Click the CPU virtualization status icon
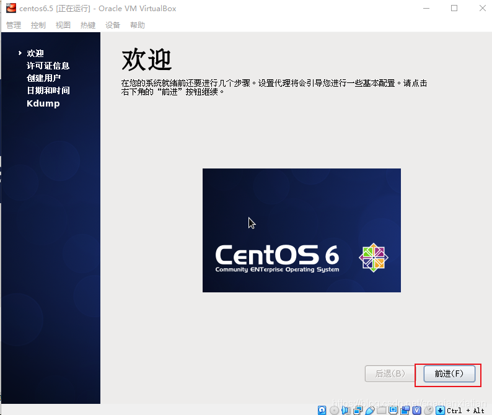492x415 pixels. coord(416,410)
